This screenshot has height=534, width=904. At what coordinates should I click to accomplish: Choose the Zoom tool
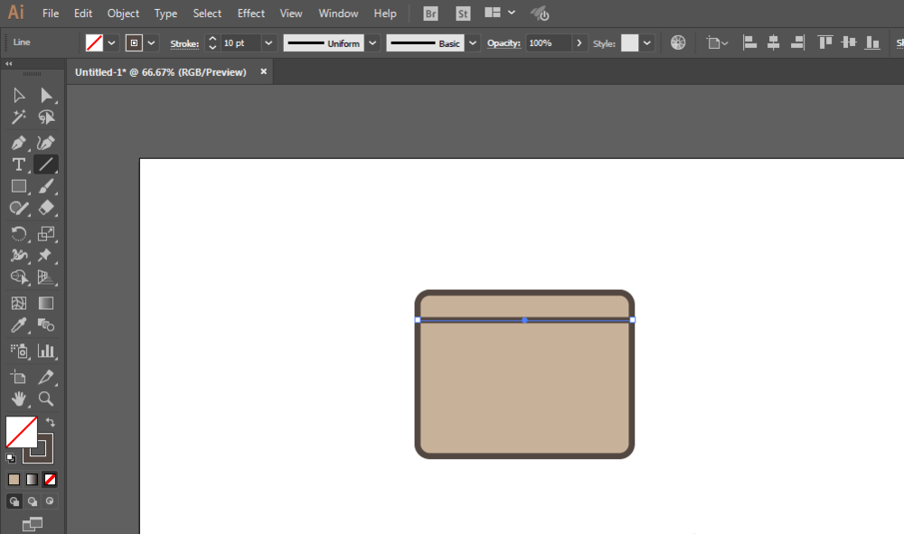[x=46, y=398]
